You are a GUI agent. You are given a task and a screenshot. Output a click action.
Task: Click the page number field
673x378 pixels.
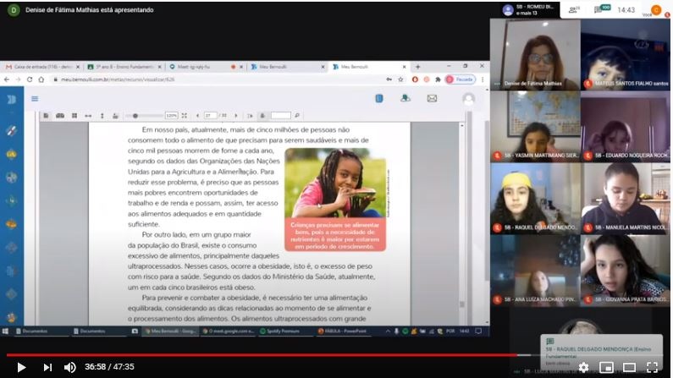tap(210, 116)
